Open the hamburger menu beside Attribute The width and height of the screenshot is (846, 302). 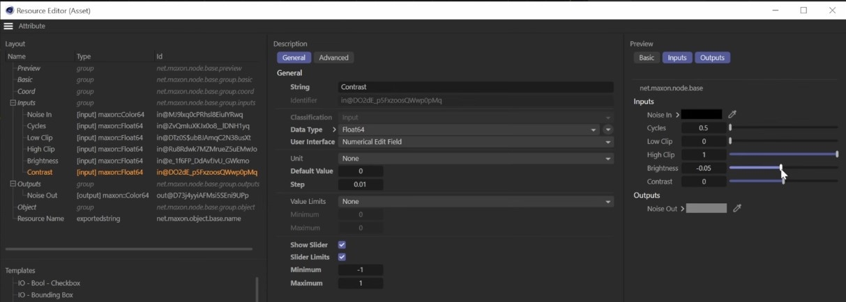tap(8, 26)
